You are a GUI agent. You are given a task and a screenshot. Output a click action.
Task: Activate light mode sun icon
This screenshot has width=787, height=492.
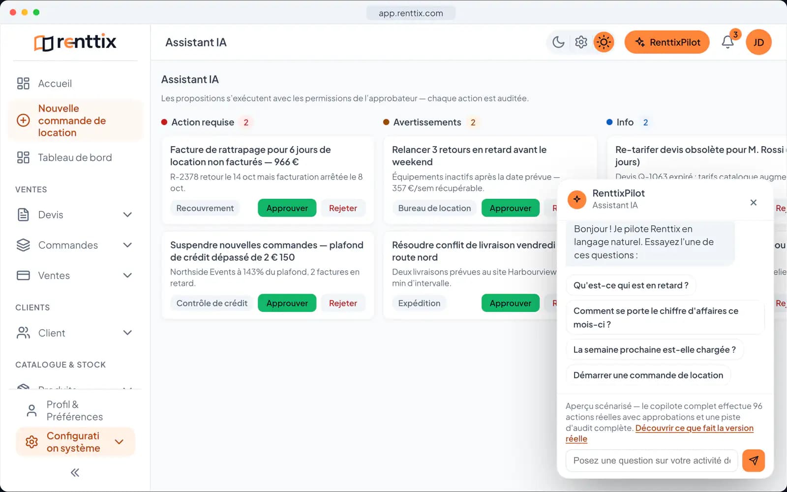pos(604,42)
